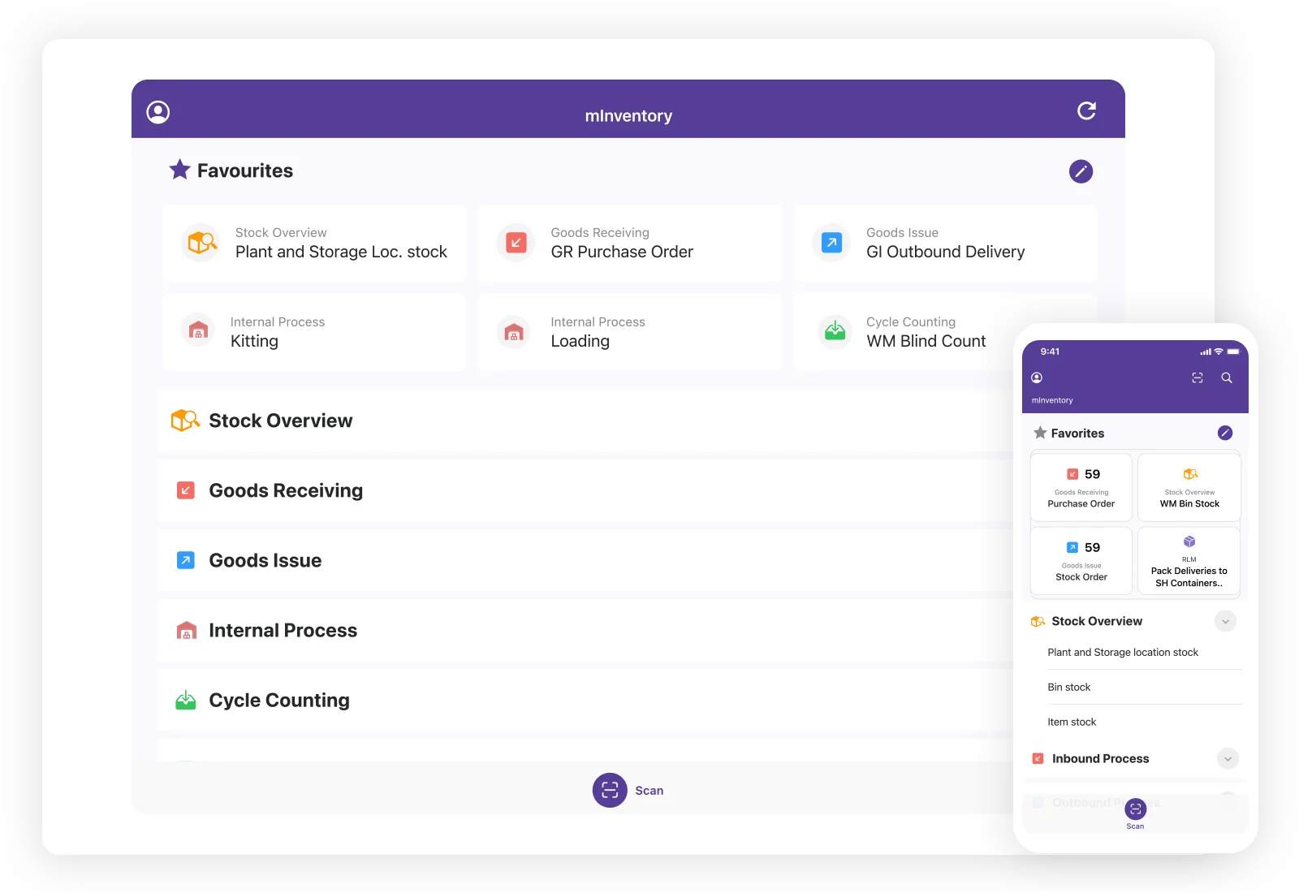The image size is (1299, 893).
Task: Collapse phone Stock Overview with chevron
Action: coord(1226,621)
